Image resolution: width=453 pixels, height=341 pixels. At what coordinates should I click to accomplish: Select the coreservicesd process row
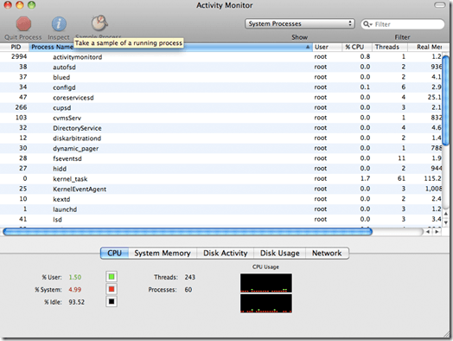pyautogui.click(x=221, y=98)
